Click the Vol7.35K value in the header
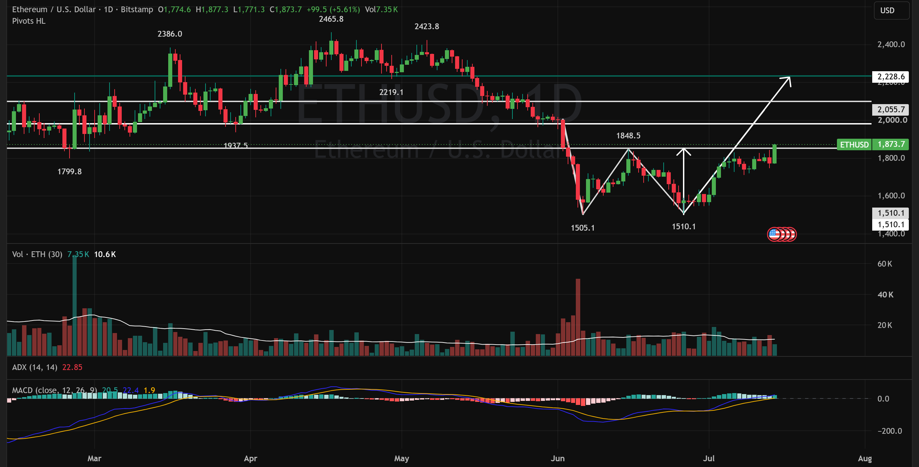The image size is (919, 467). pos(382,9)
